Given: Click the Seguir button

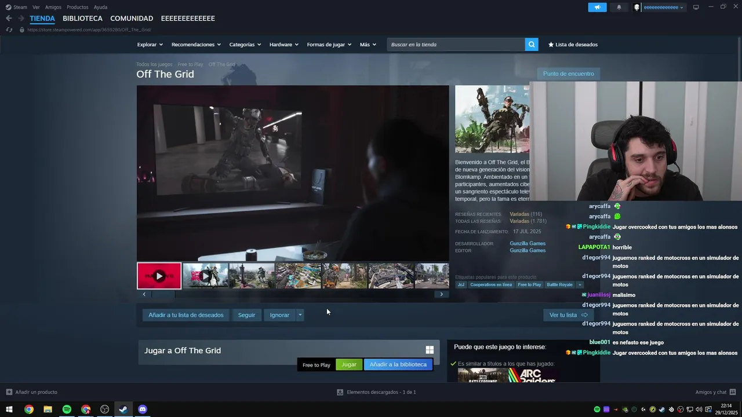Looking at the screenshot, I should (246, 315).
